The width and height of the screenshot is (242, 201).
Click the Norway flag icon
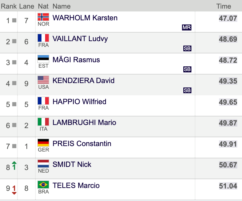(43, 17)
